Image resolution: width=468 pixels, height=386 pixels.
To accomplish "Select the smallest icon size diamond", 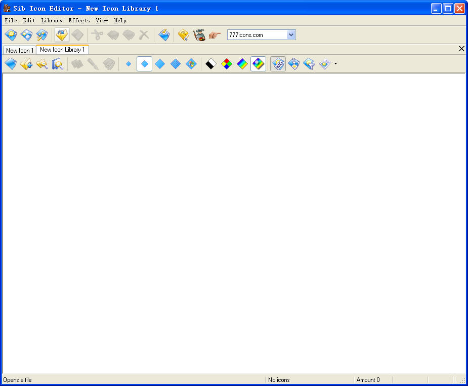I will pos(129,64).
